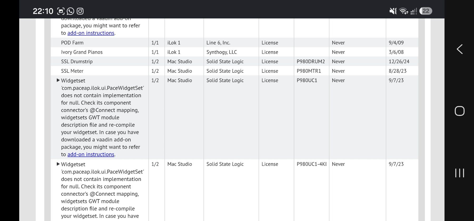Select the SSL Drumstrip product name

click(77, 62)
